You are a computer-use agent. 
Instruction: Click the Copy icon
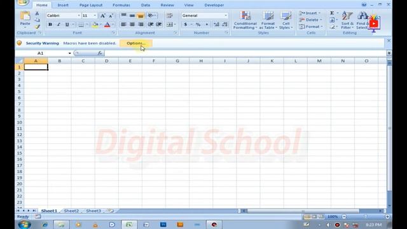pos(37,20)
